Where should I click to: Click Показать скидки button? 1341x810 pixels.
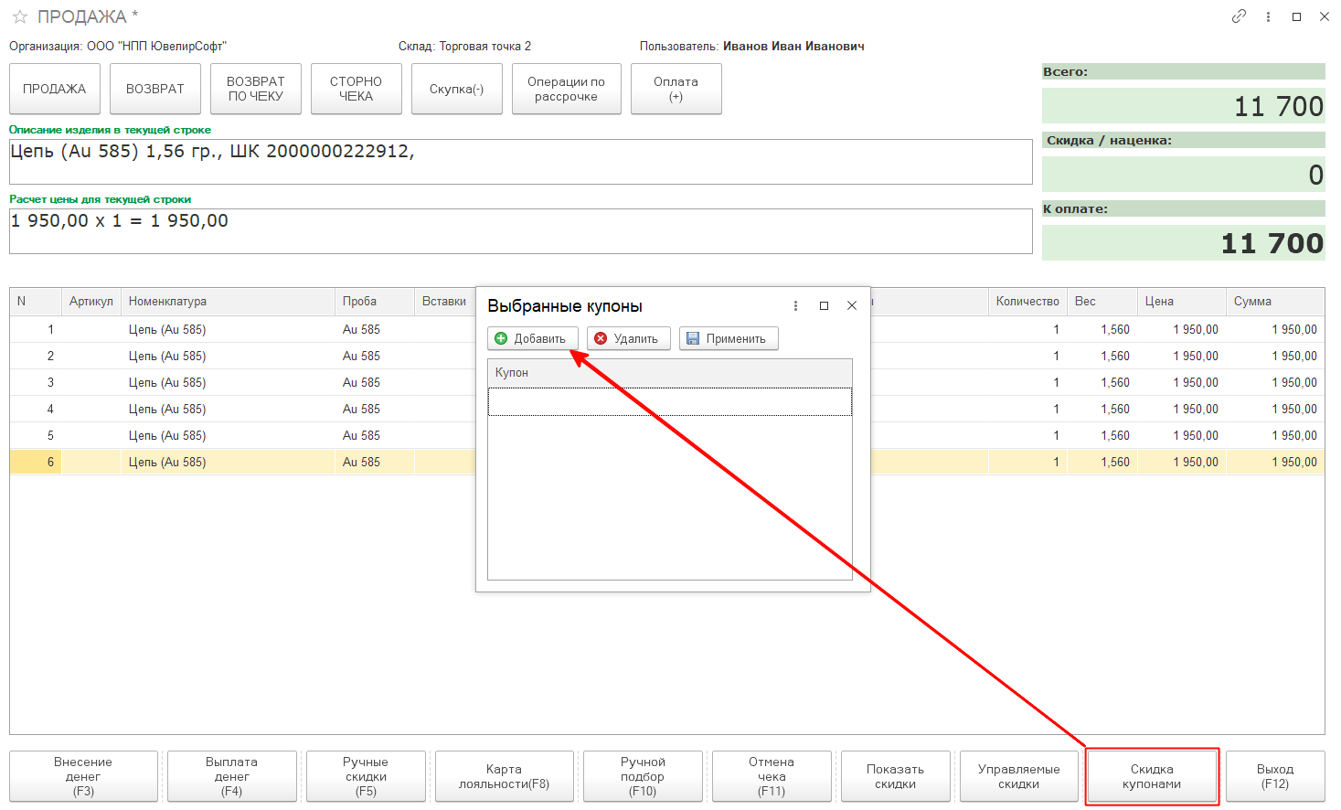click(896, 776)
